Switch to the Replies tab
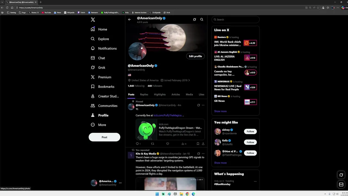348x196 pixels. coord(144,94)
